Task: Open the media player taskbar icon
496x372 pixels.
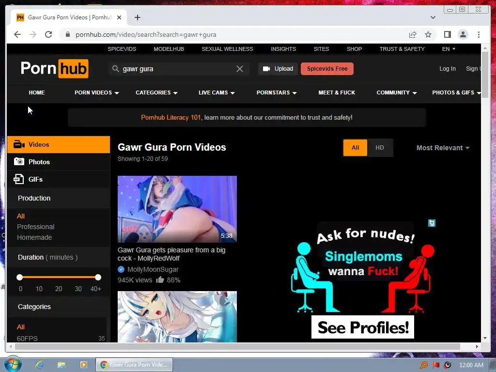Action: [83, 365]
